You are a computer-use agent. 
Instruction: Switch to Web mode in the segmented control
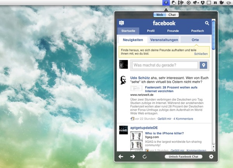tap(160, 15)
